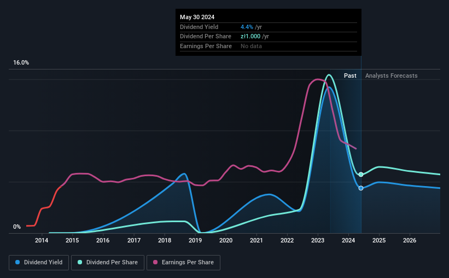Click the 0% y-axis label
449x278 pixels.
17,227
